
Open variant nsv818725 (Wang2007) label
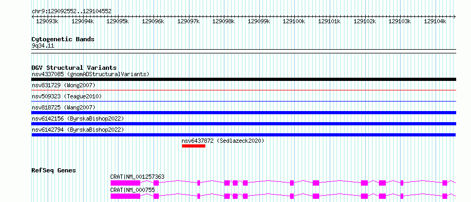[64, 107]
